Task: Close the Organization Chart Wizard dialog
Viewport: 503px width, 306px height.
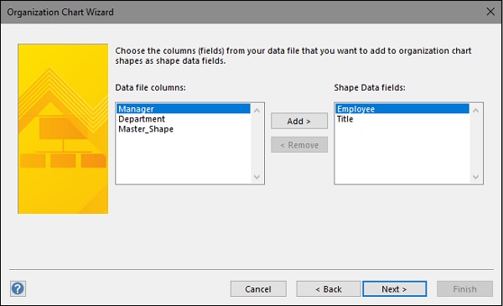Action: 490,12
